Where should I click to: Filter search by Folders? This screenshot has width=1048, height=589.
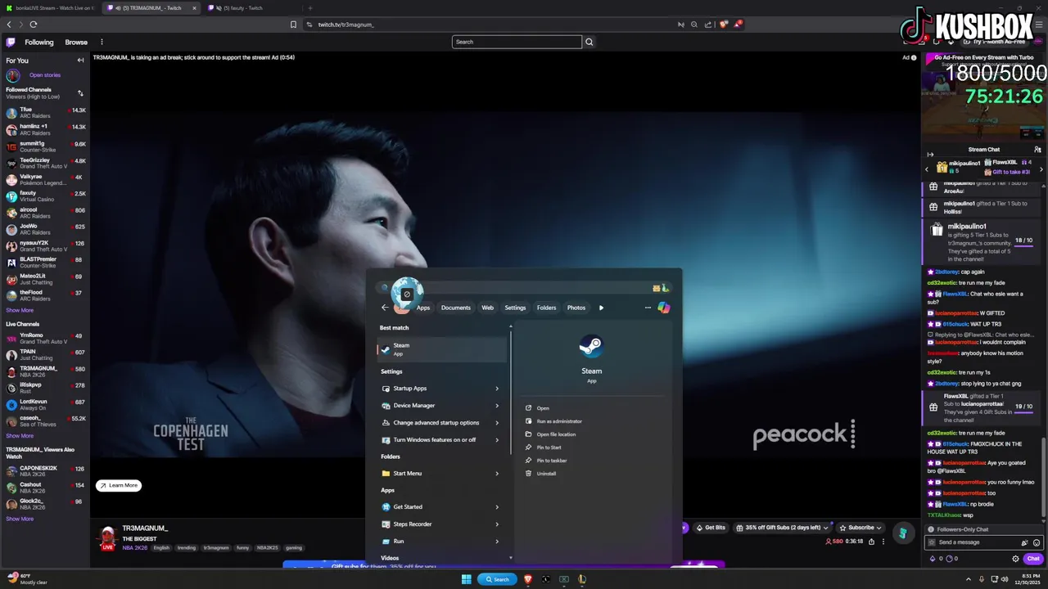click(x=546, y=308)
